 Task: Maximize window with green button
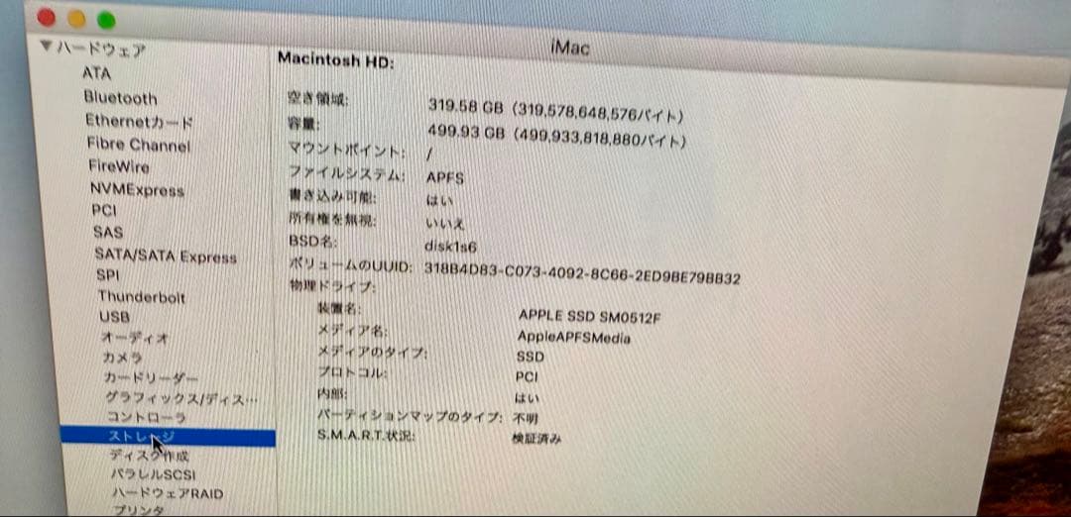[106, 21]
